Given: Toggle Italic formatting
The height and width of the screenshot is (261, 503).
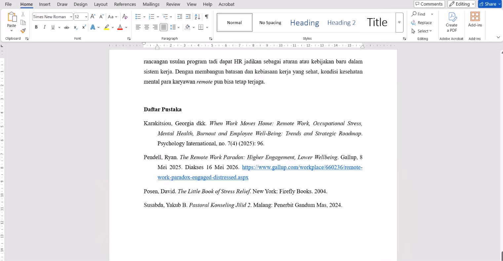Looking at the screenshot, I should [44, 27].
